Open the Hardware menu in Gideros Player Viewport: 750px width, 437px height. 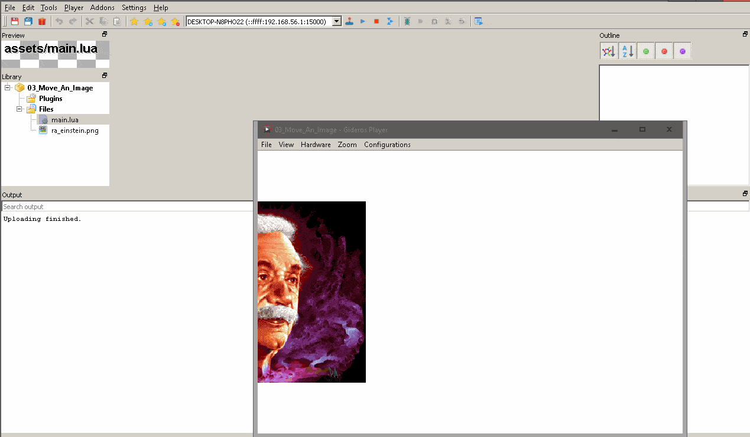coord(315,144)
